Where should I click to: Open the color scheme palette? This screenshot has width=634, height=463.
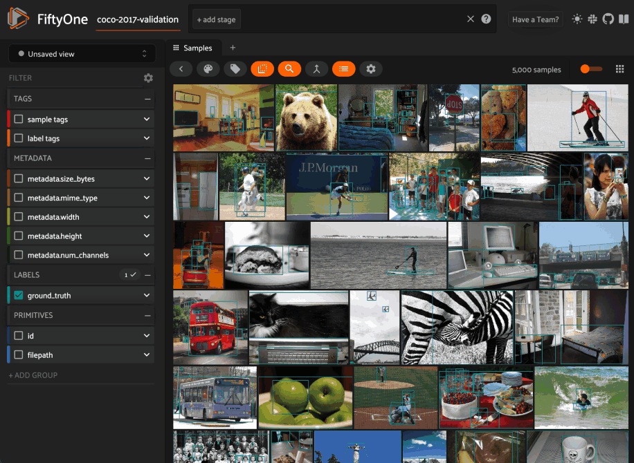point(208,69)
